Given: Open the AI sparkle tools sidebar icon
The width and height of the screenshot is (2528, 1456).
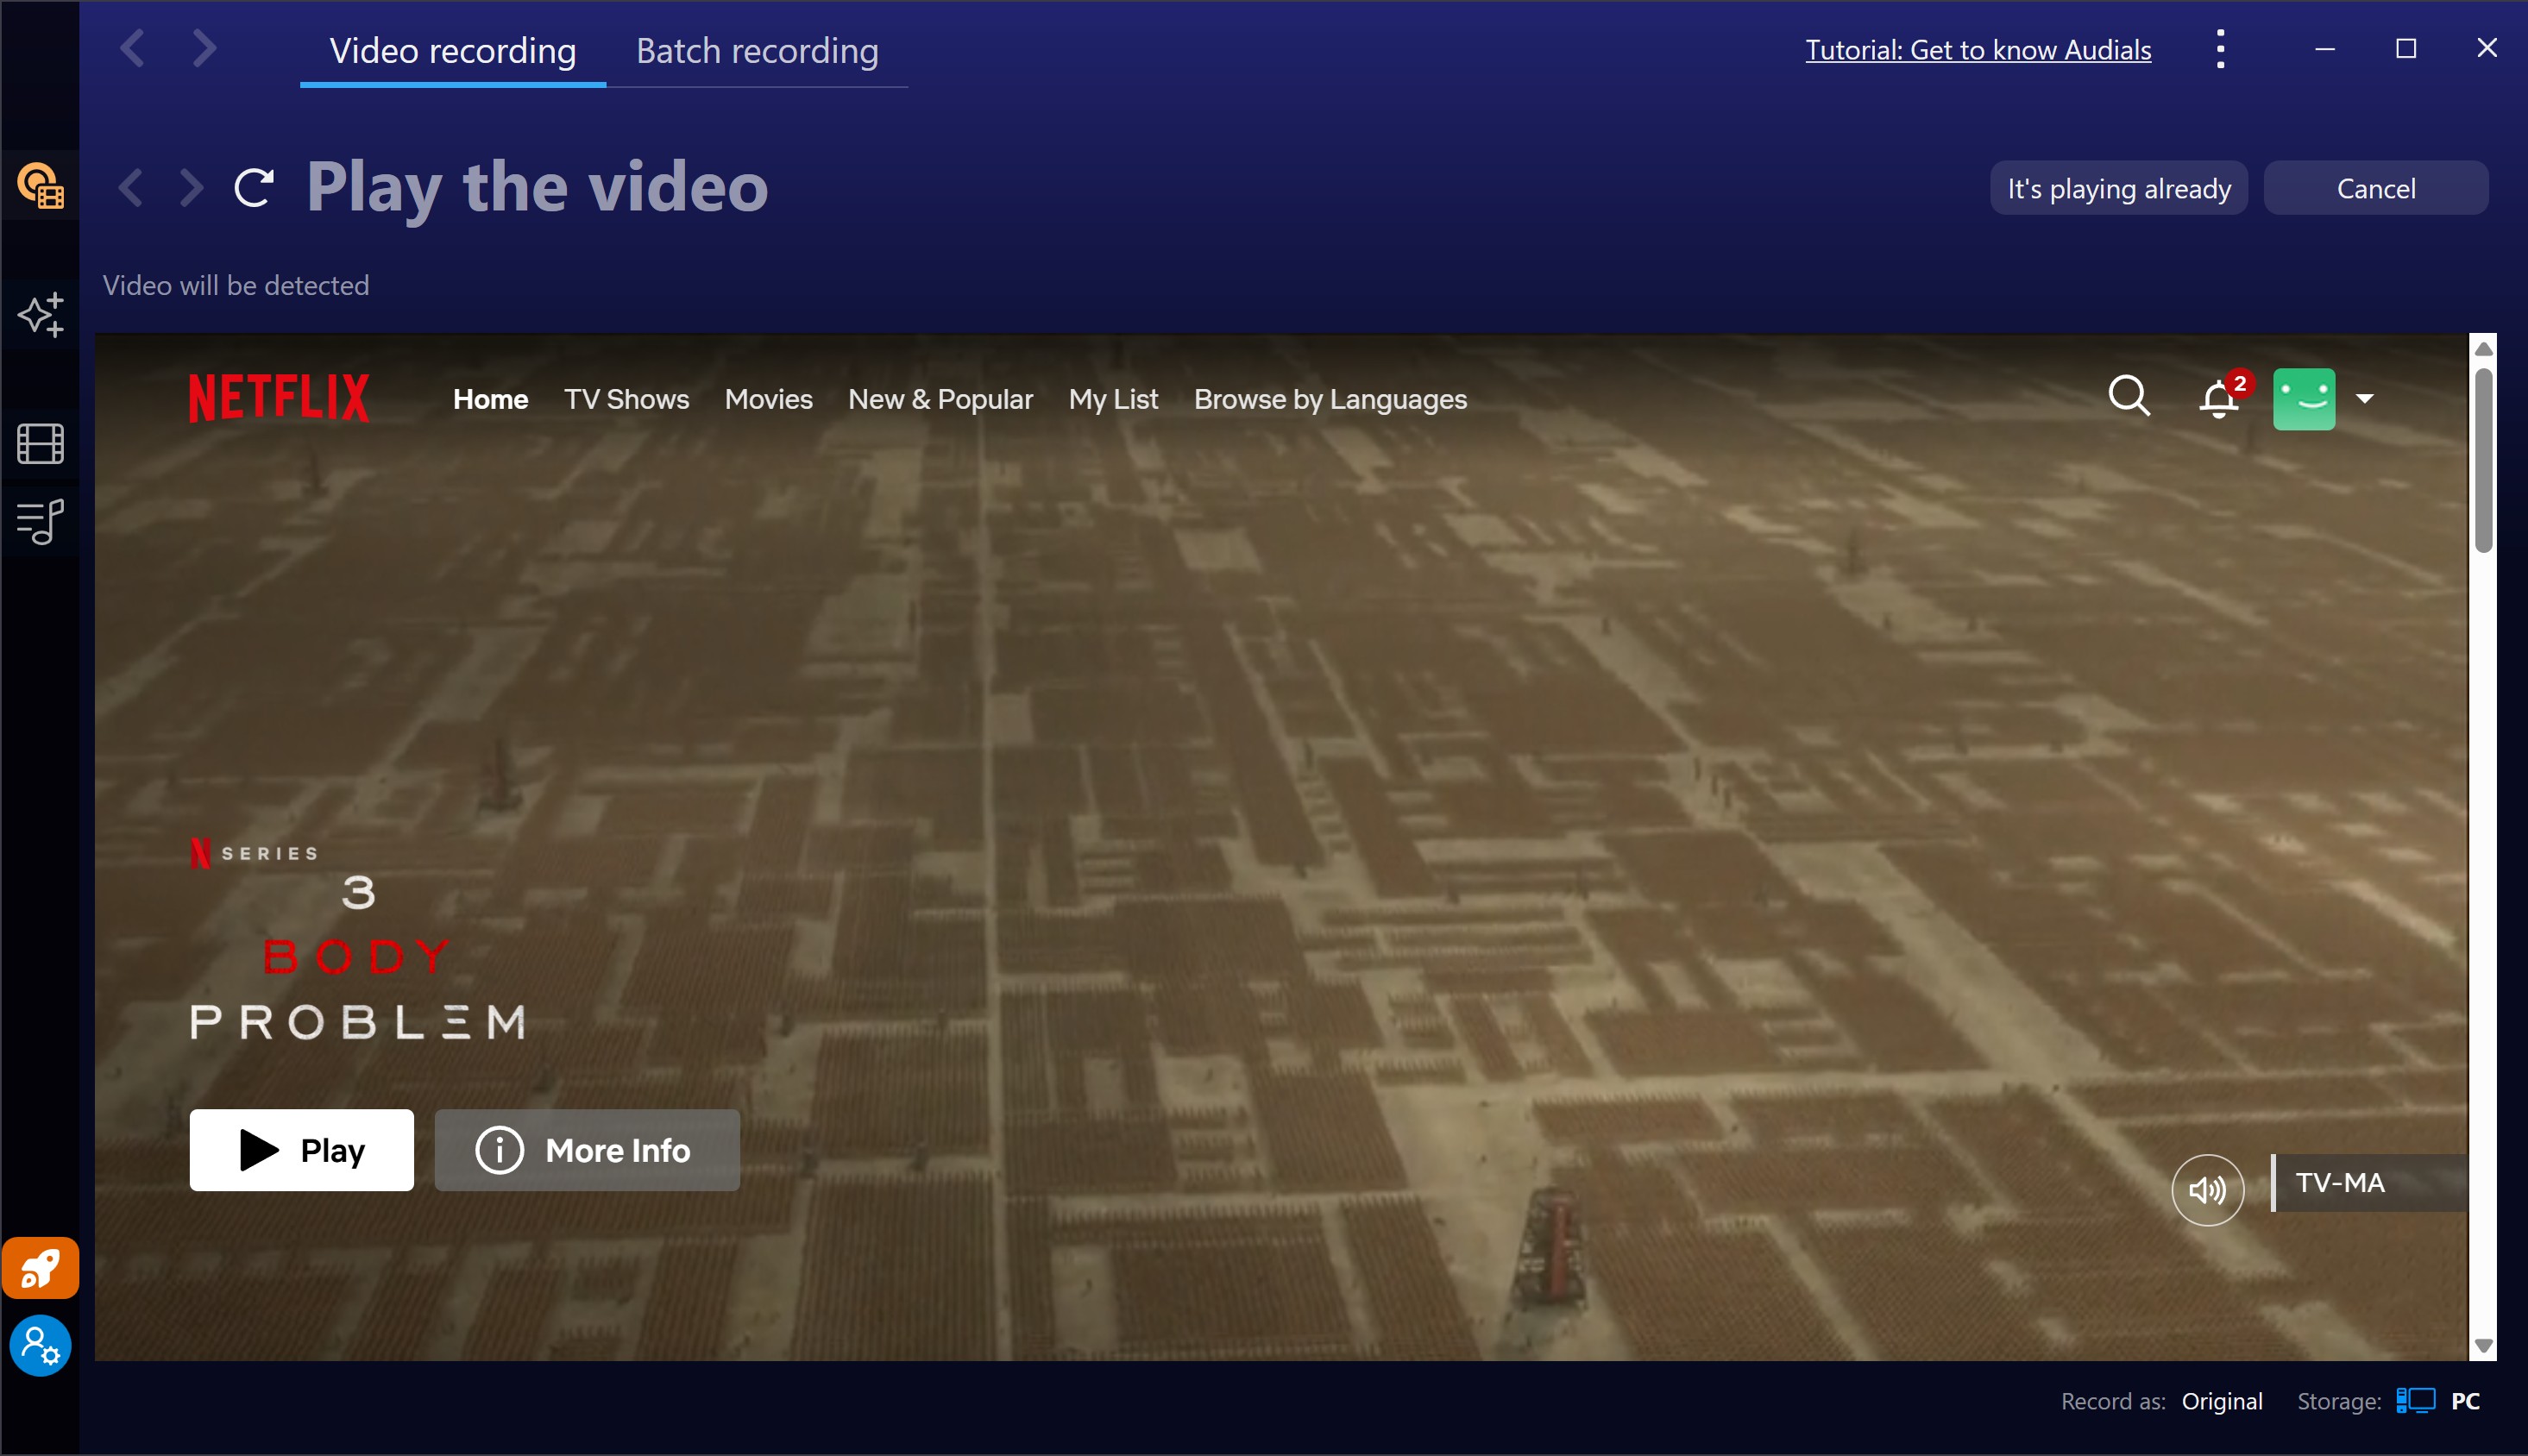Looking at the screenshot, I should click(x=40, y=315).
